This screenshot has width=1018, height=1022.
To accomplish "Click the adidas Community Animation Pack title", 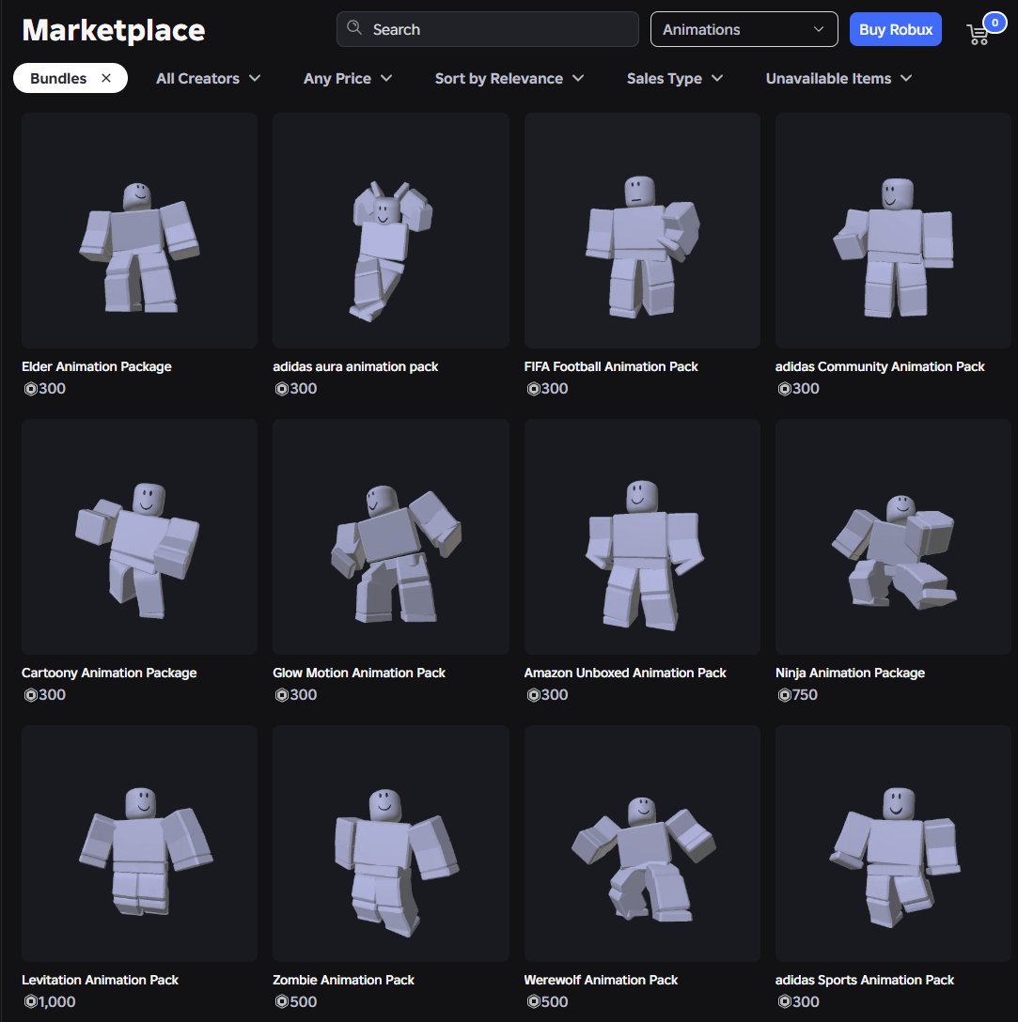I will [880, 366].
